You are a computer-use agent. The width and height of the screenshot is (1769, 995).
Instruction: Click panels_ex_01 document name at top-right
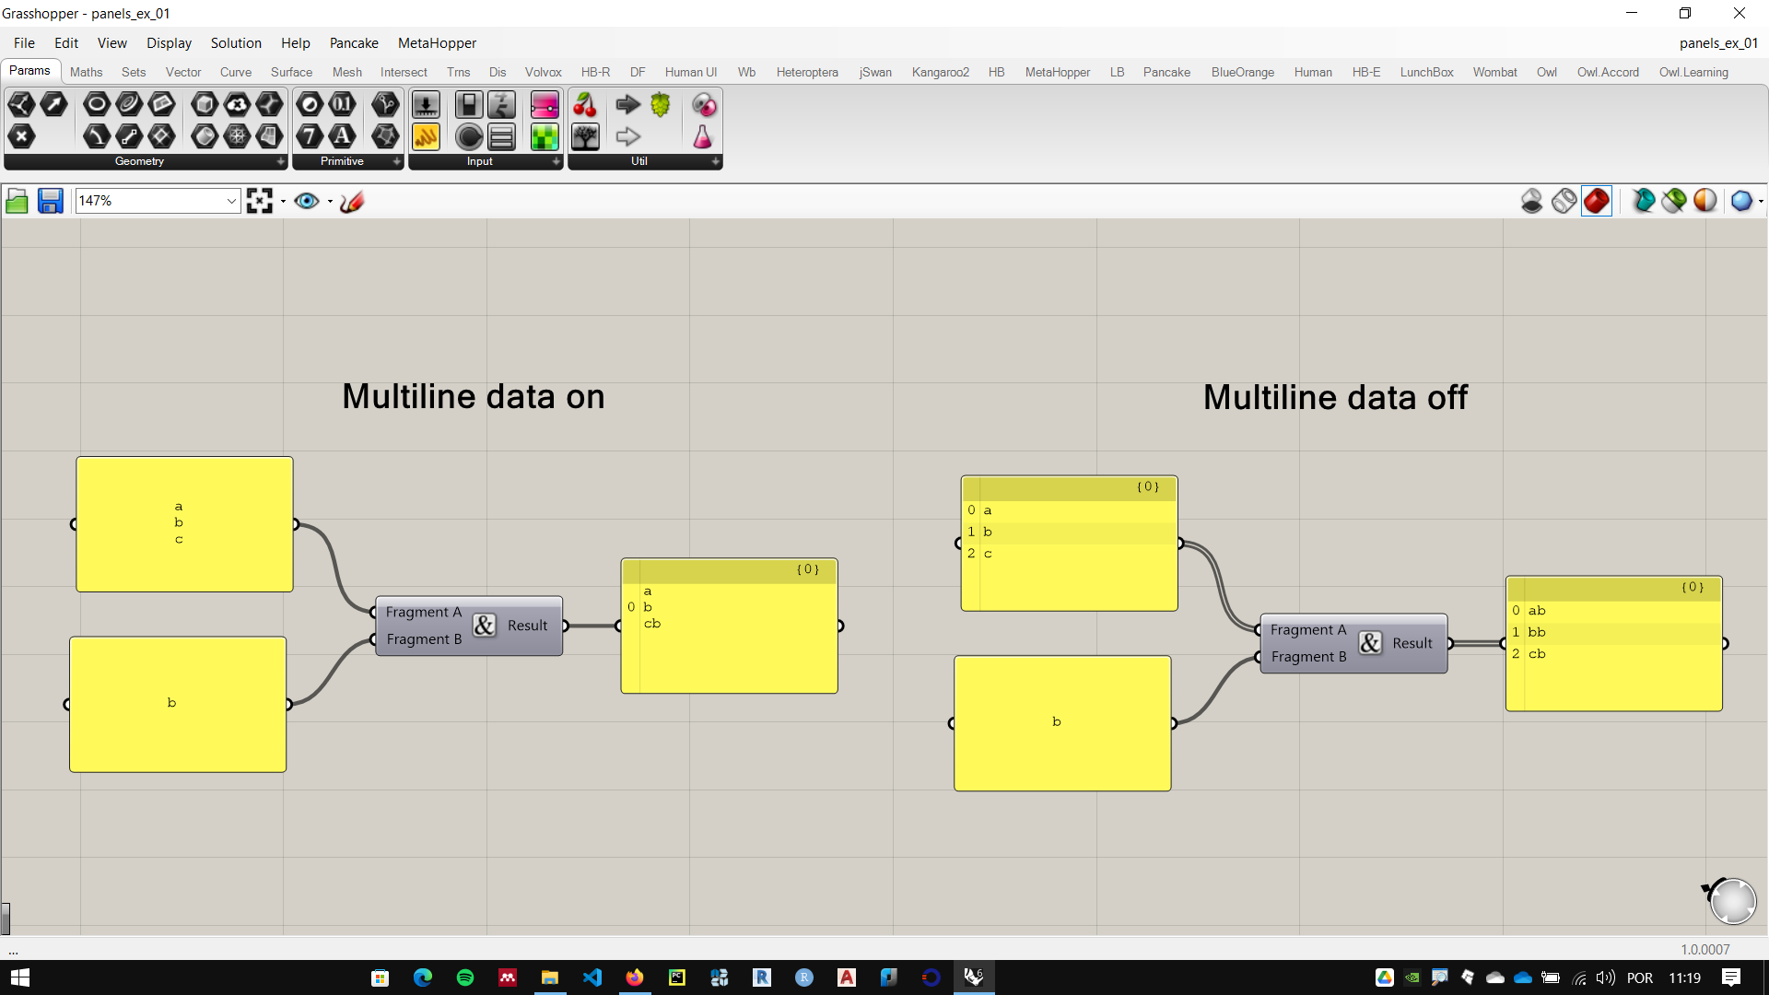(1718, 43)
